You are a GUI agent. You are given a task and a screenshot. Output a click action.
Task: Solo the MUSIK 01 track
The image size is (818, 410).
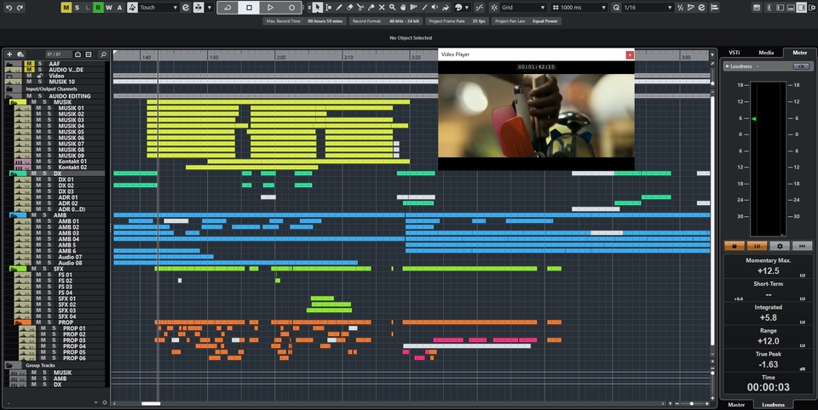[49, 108]
